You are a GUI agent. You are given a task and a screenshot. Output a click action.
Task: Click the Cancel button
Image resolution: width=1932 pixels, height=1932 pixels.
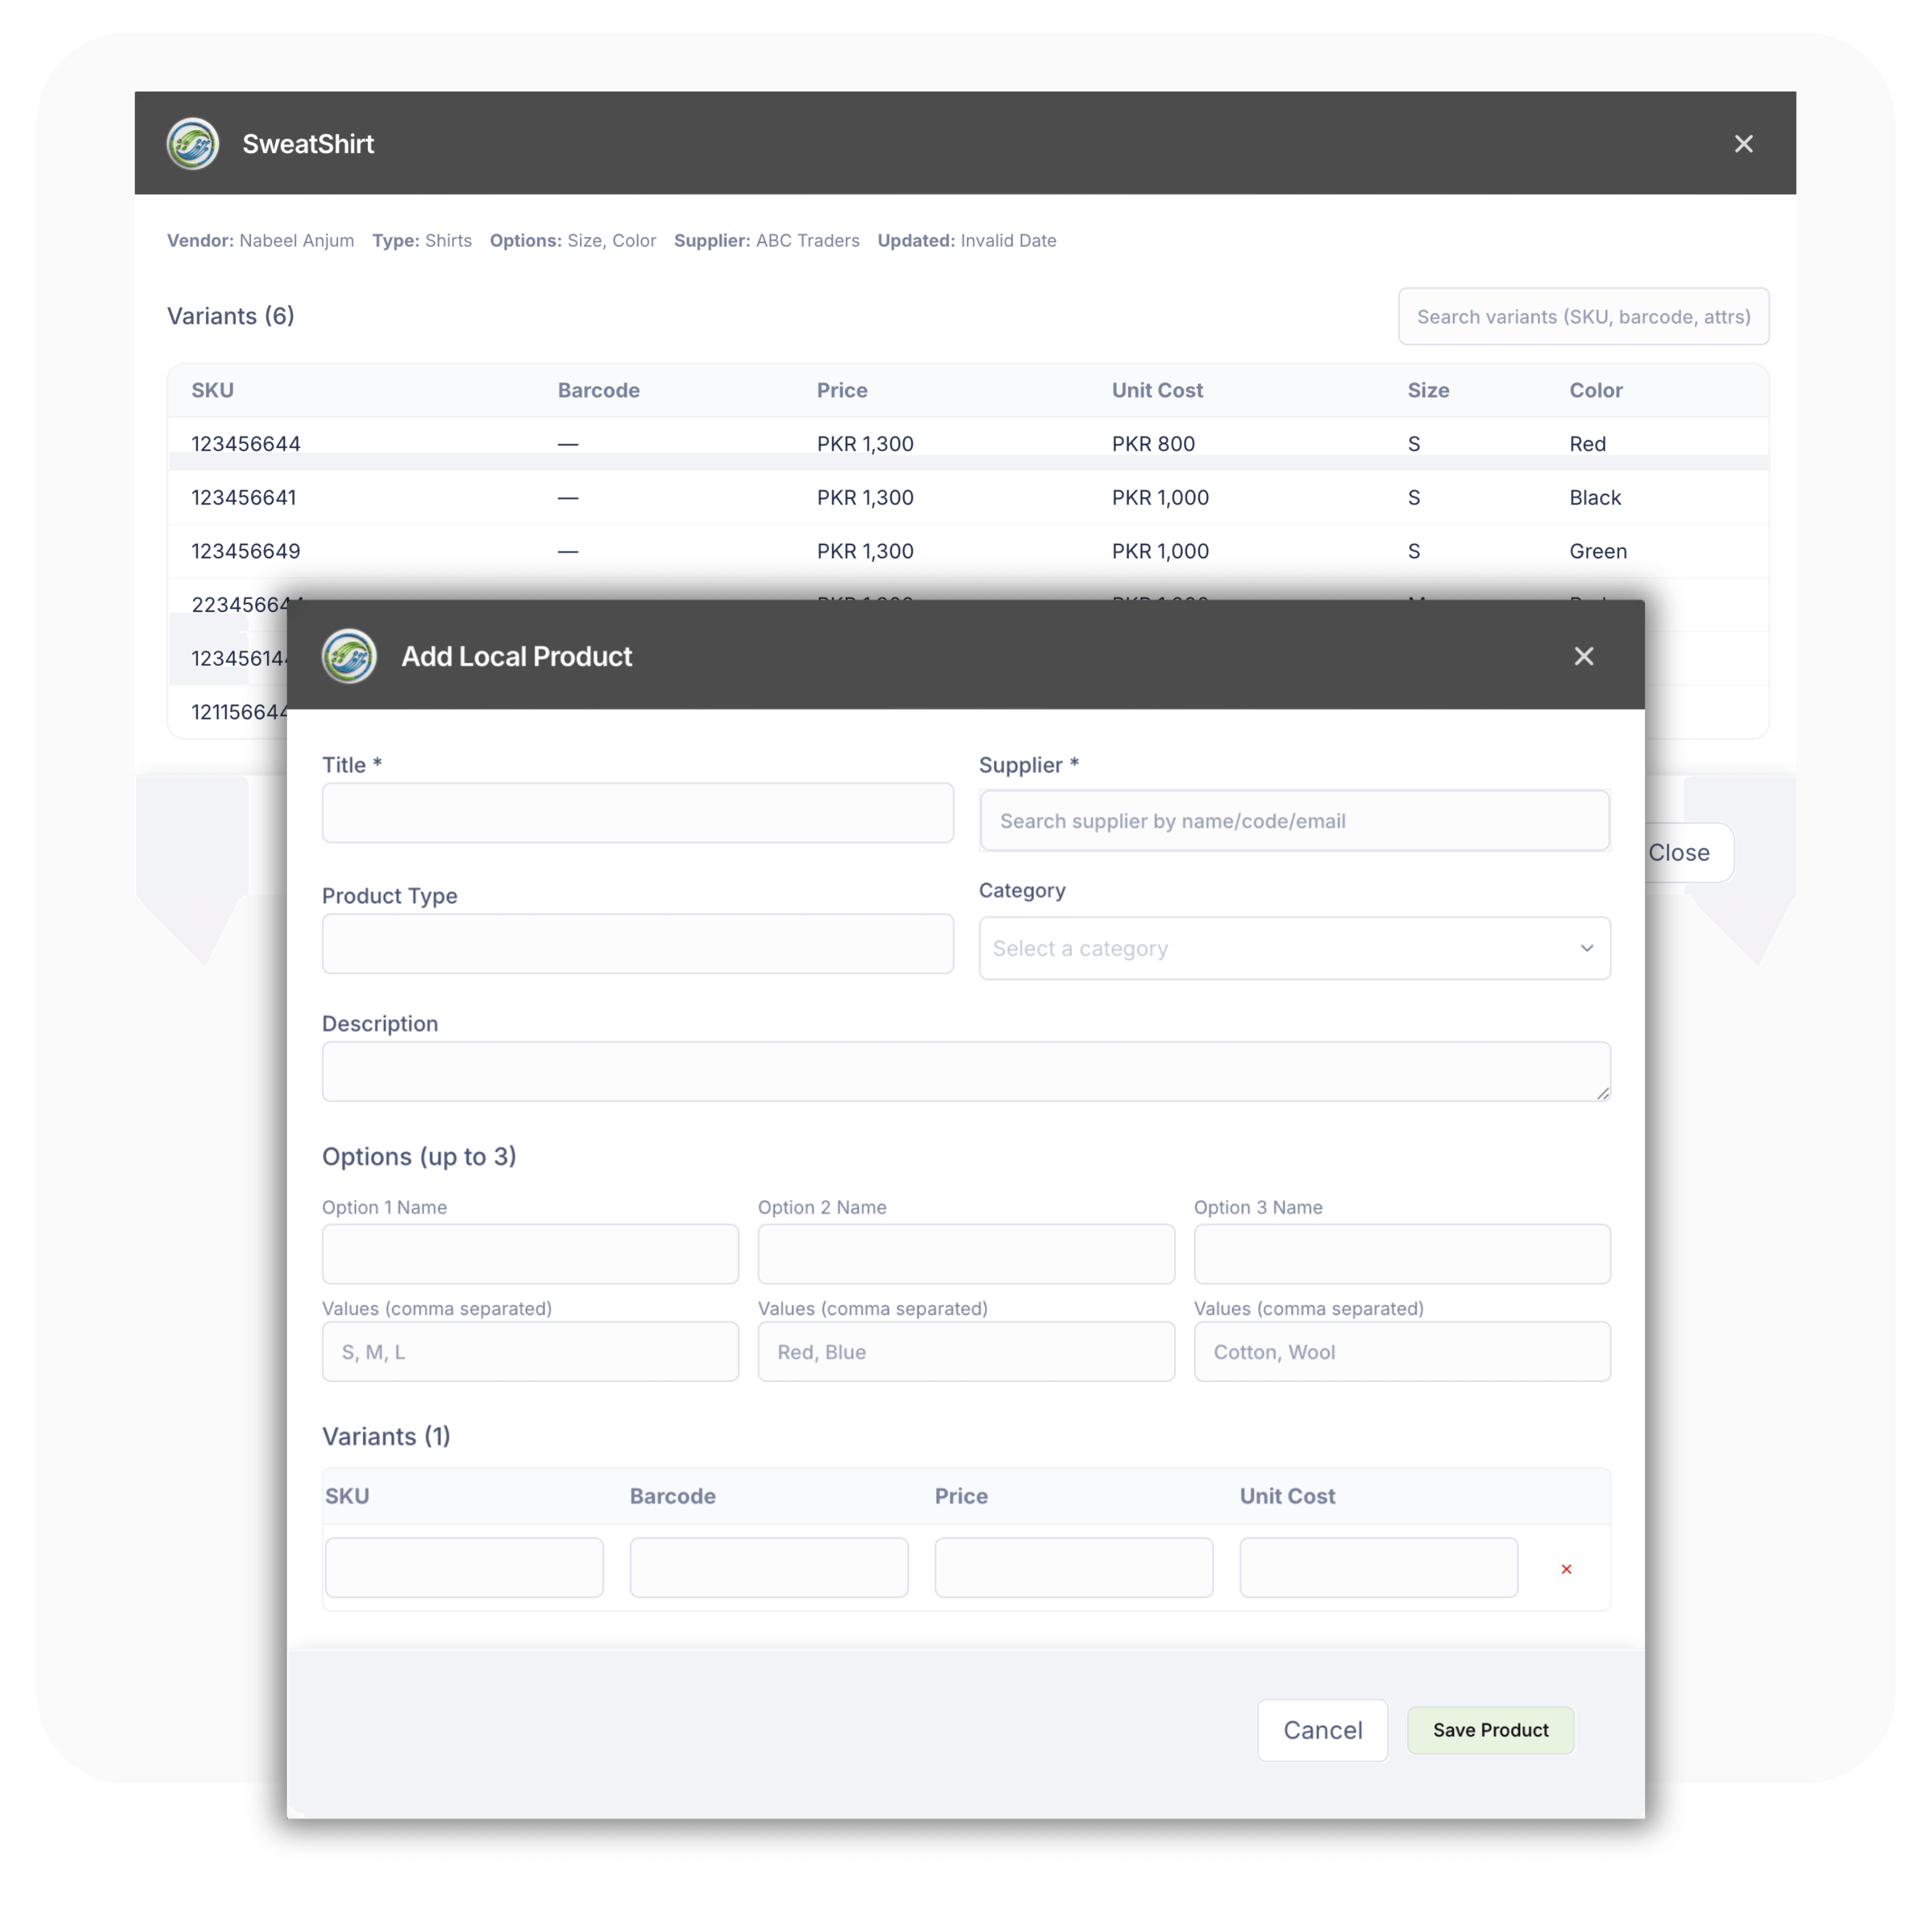coord(1322,1730)
